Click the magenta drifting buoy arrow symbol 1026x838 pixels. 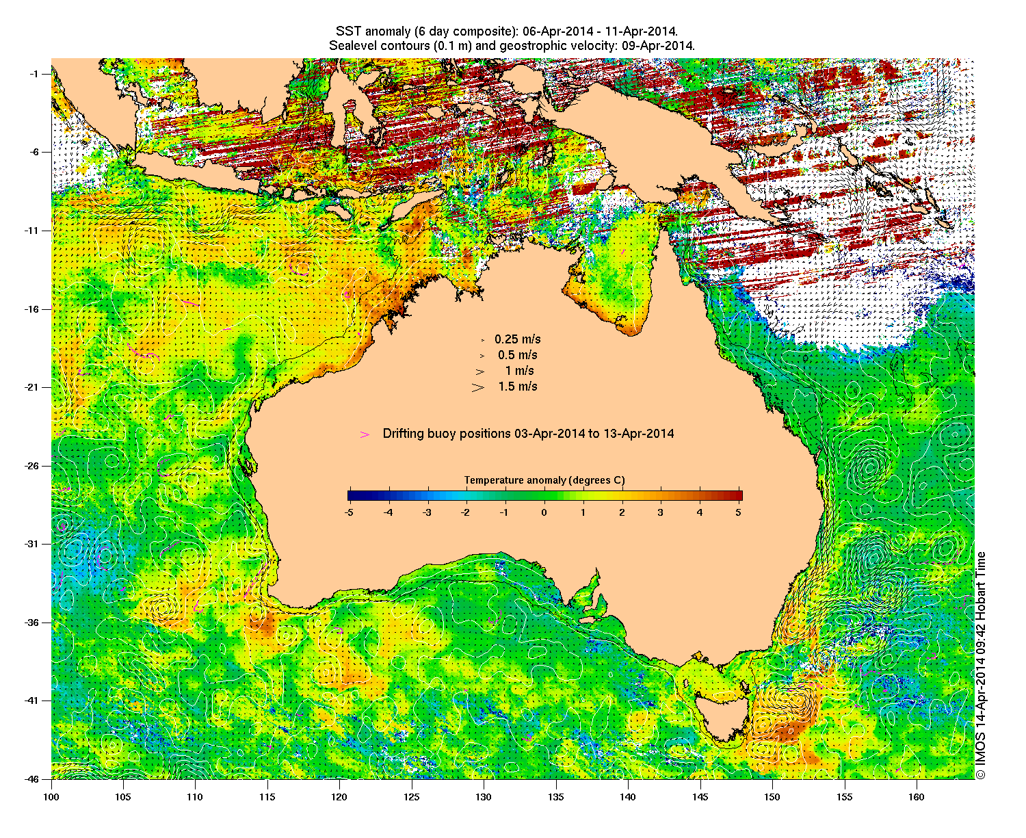pos(365,434)
